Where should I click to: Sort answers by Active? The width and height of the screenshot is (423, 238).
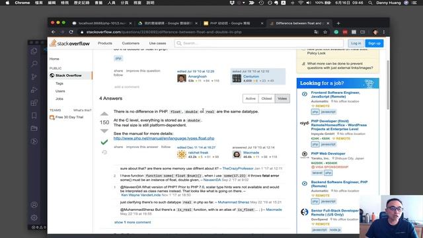[x=250, y=99]
